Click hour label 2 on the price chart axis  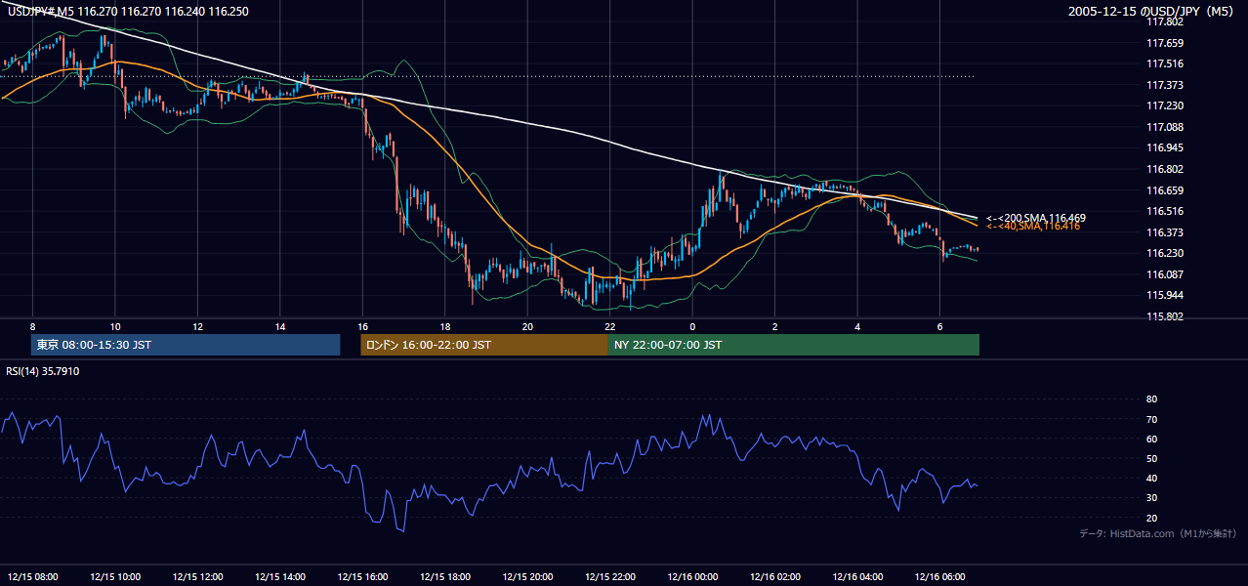[774, 326]
